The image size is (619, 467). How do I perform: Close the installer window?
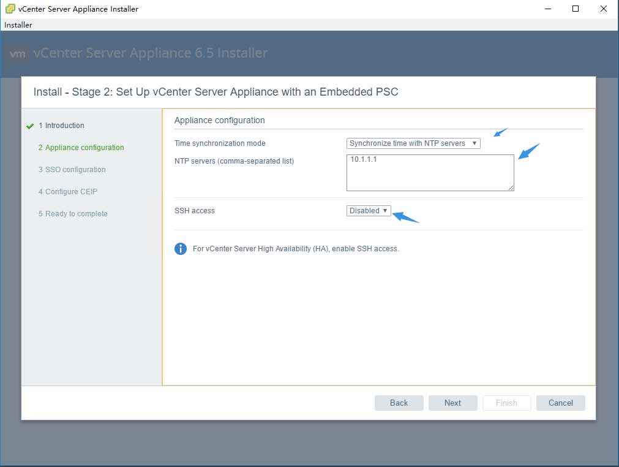click(604, 9)
